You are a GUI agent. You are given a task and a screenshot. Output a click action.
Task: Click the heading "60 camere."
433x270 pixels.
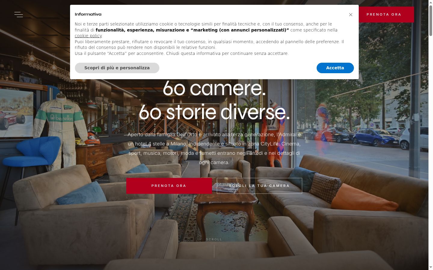tap(214, 88)
